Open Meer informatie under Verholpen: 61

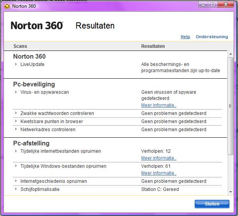tap(159, 173)
